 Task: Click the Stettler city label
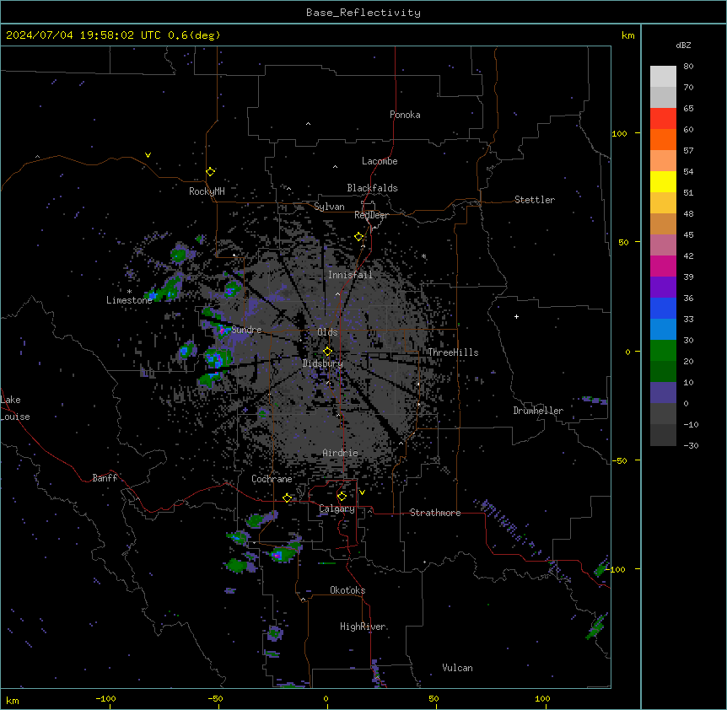535,200
